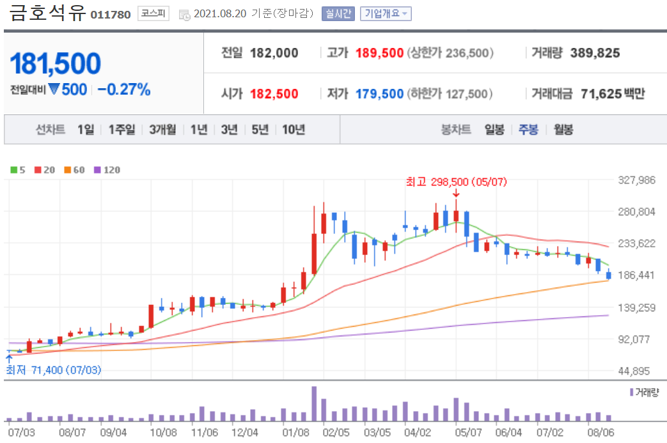667x443 pixels.
Task: Select the 3년 line chart tab
Action: pos(230,129)
